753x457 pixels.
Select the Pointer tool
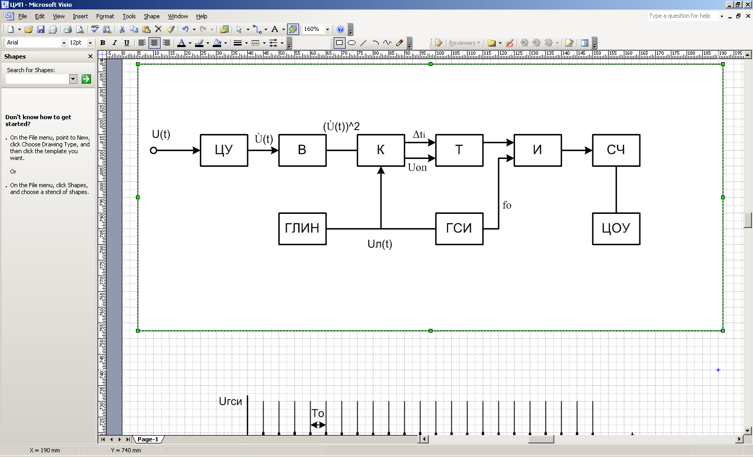tap(239, 29)
